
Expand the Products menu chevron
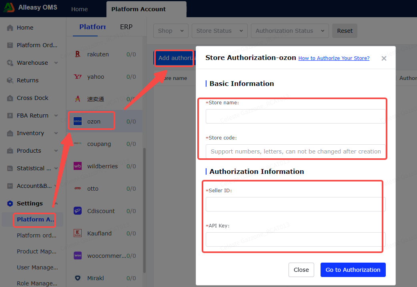coord(56,151)
